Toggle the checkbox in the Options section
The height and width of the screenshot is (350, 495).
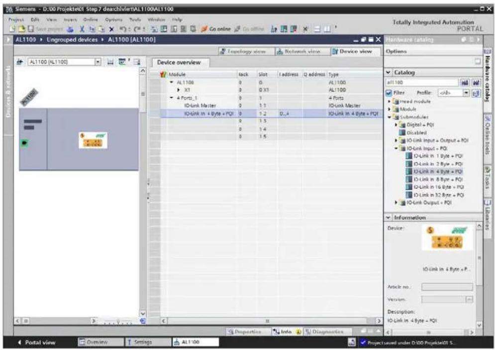click(x=478, y=62)
